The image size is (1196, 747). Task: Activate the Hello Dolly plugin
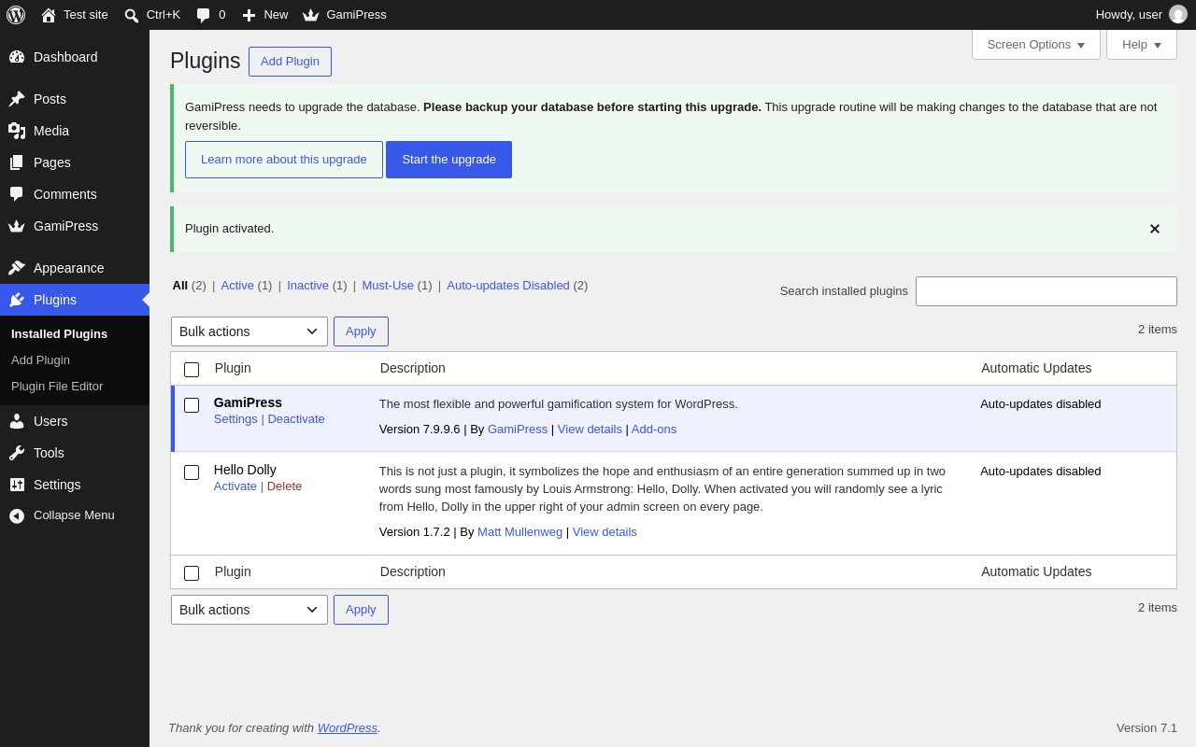tap(235, 486)
